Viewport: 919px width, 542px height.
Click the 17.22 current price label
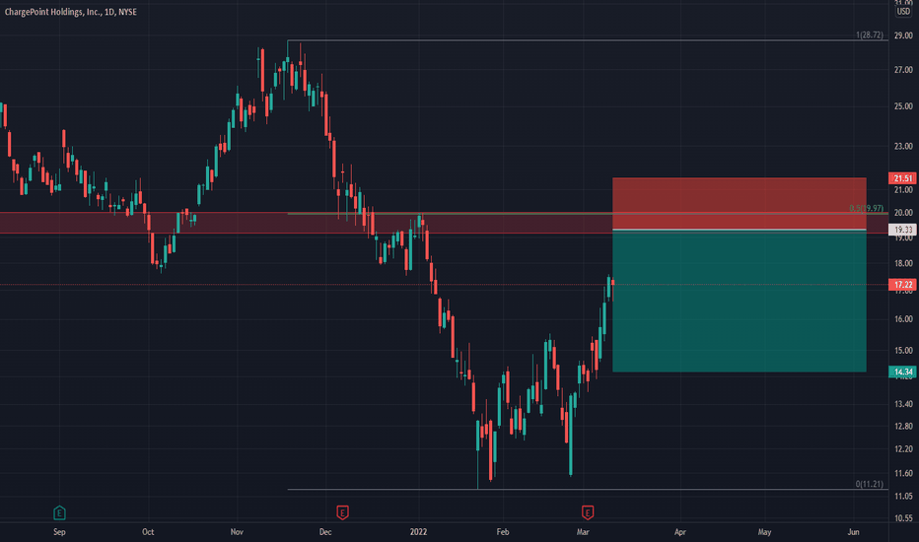(x=902, y=285)
